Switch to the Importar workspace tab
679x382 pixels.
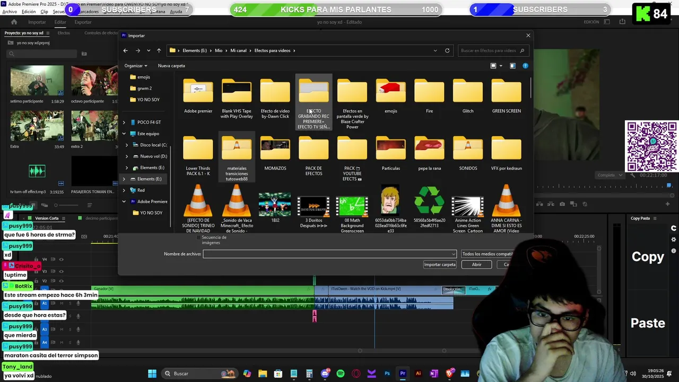point(37,22)
